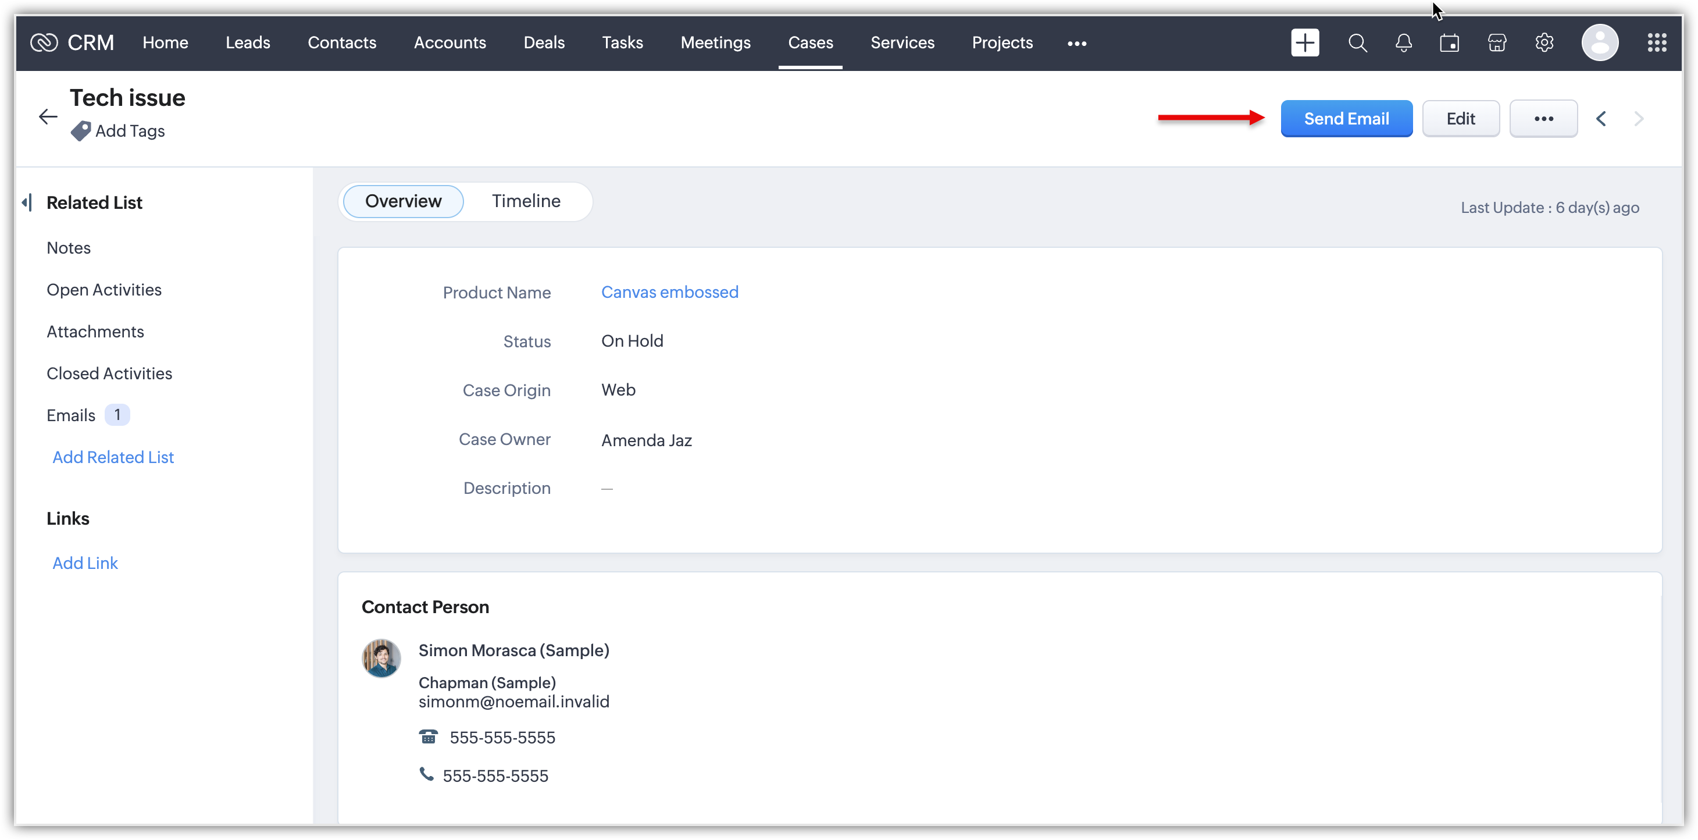Viewport: 1698px width, 840px height.
Task: Open the marketplace store icon
Action: tap(1497, 43)
